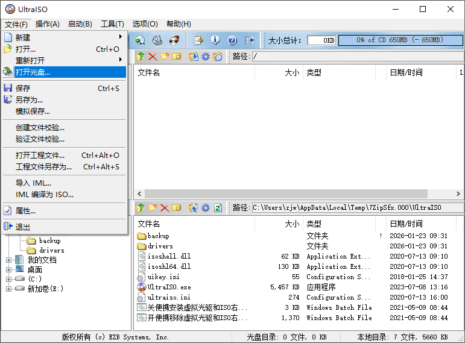Expand the (C:) drive node

click(8, 279)
